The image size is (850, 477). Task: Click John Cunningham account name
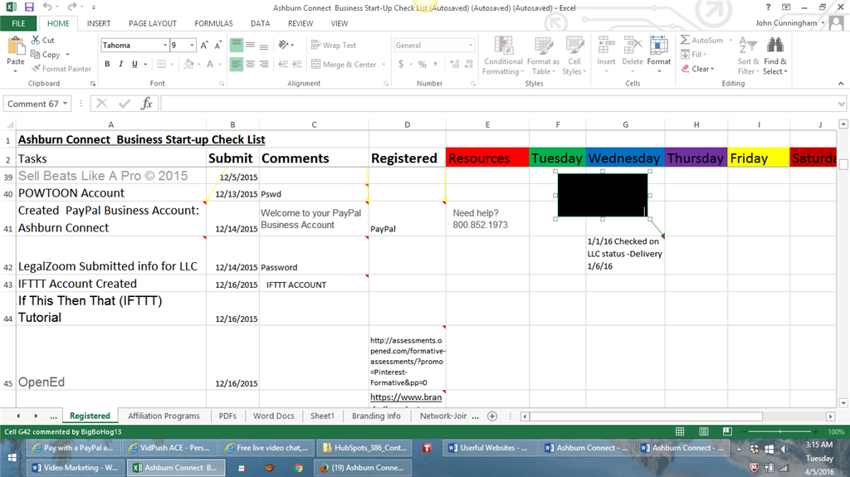pyautogui.click(x=786, y=23)
